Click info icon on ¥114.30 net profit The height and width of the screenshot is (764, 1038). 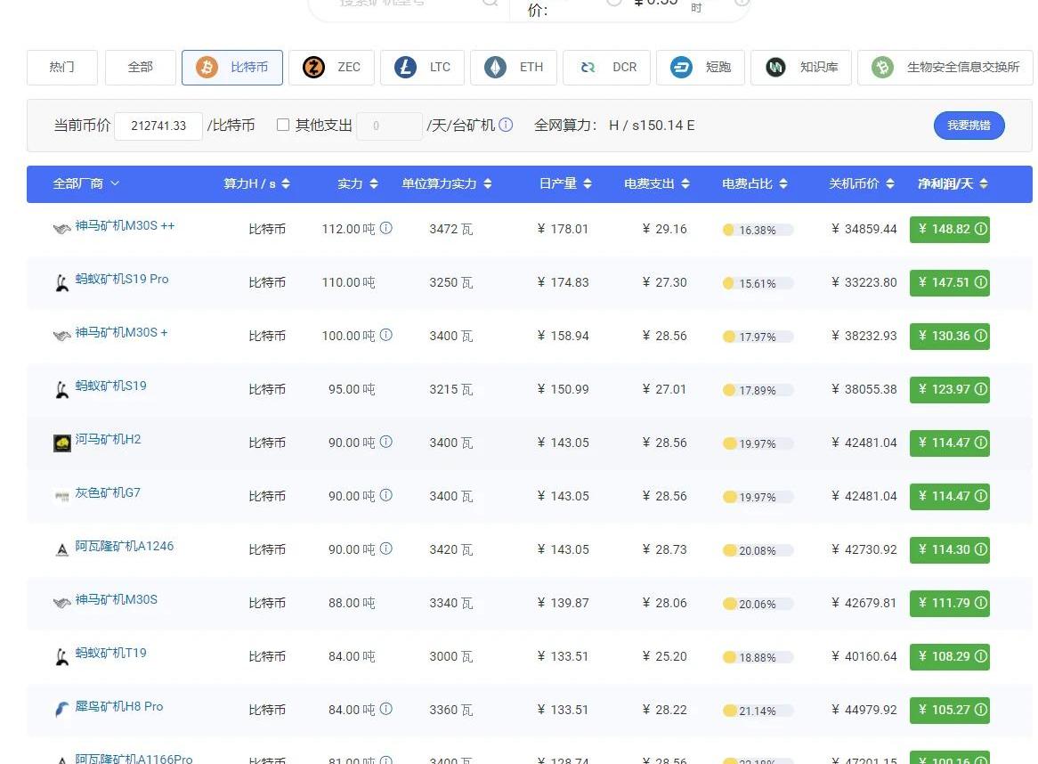click(980, 549)
